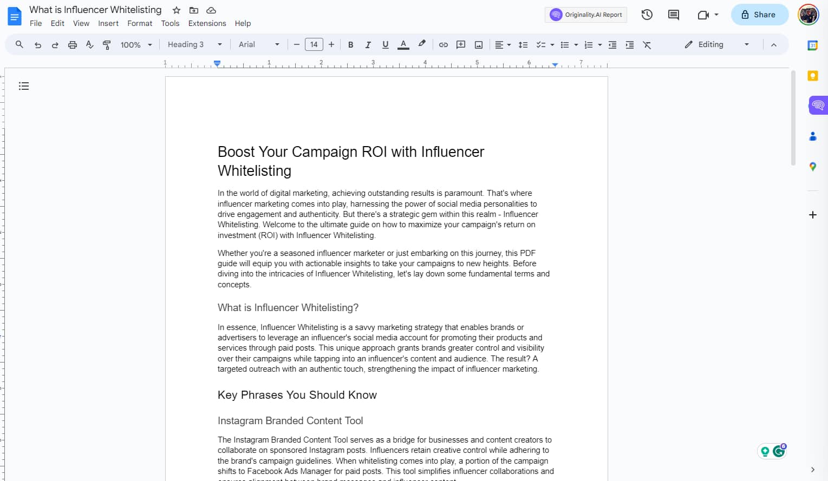Viewport: 828px width, 481px height.
Task: Open version history clock icon
Action: 647,15
